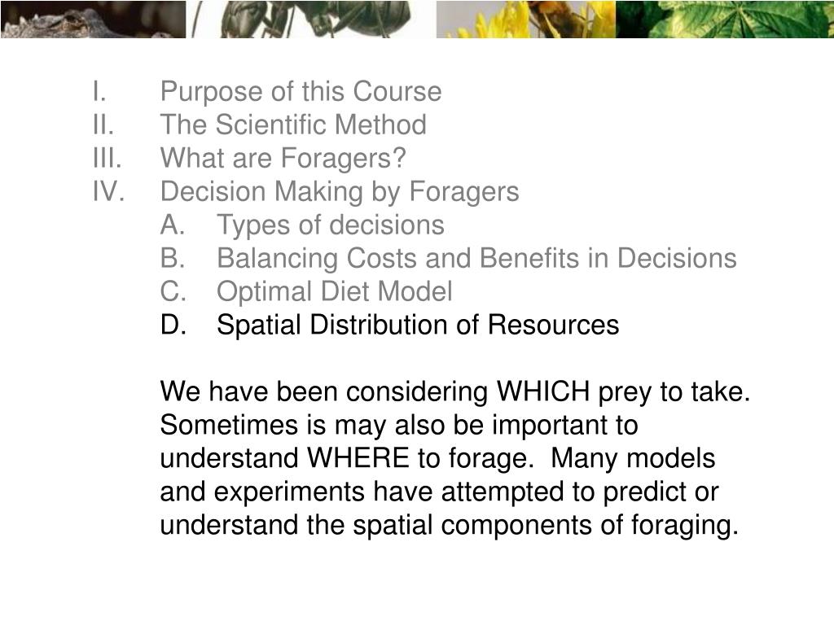Click the Roman numeral IV marker
The image size is (834, 625).
[109, 191]
